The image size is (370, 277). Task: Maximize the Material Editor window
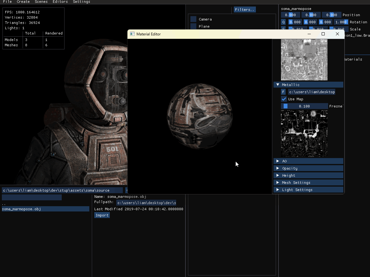(323, 34)
